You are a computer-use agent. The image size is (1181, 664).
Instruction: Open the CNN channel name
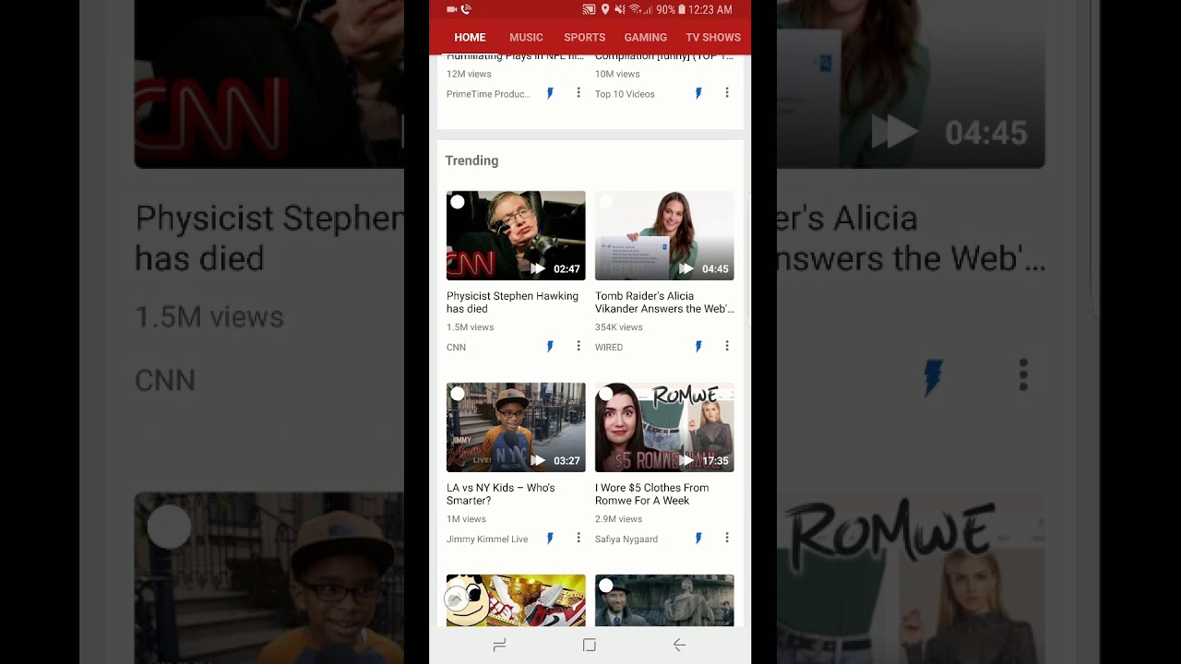[x=456, y=348]
